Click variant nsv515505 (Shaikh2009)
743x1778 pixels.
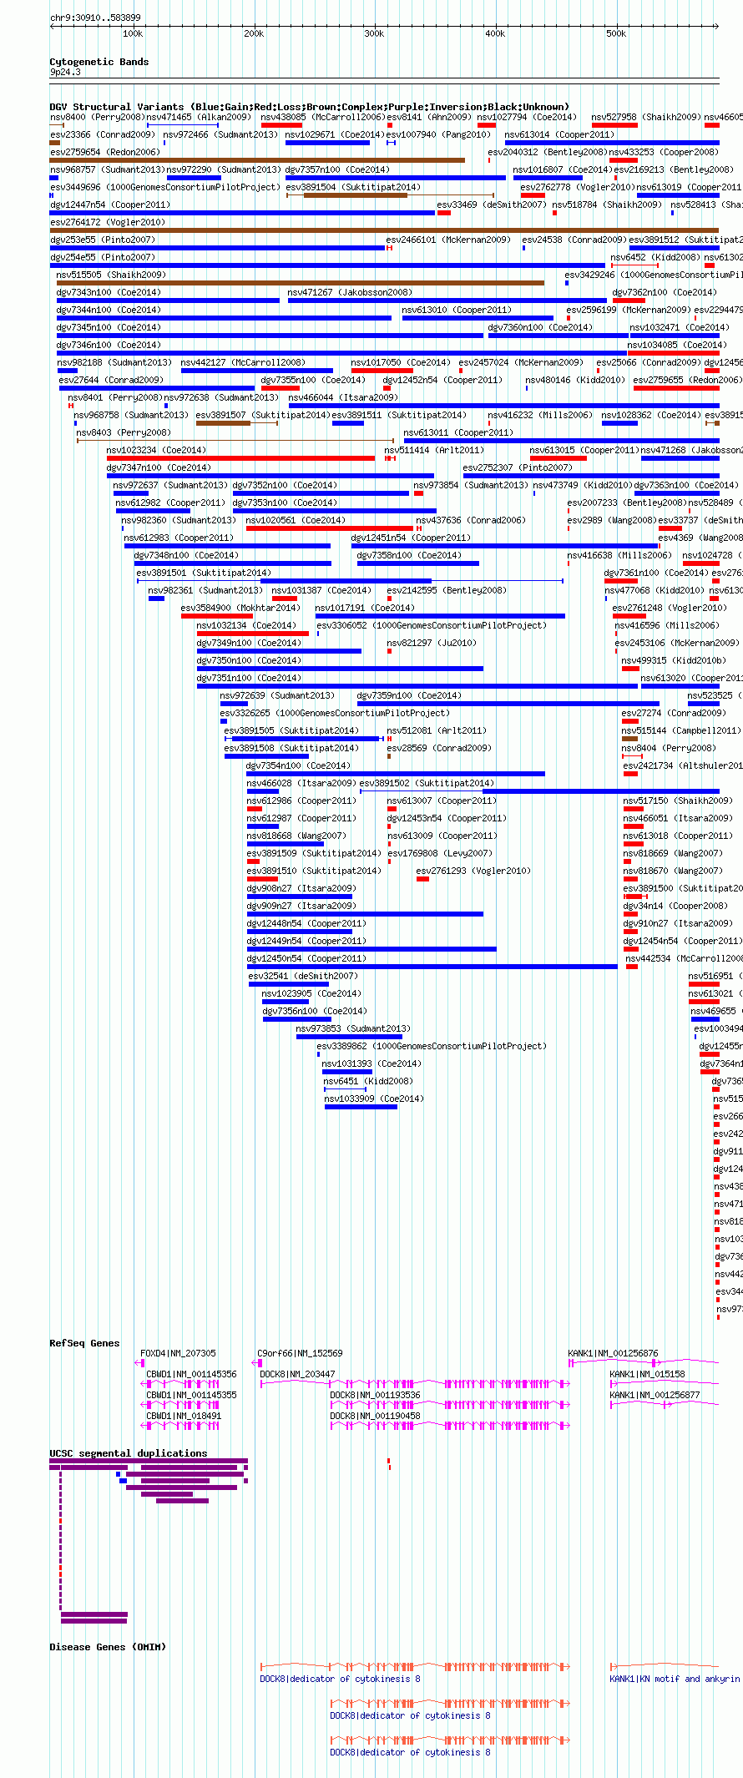coord(111,275)
